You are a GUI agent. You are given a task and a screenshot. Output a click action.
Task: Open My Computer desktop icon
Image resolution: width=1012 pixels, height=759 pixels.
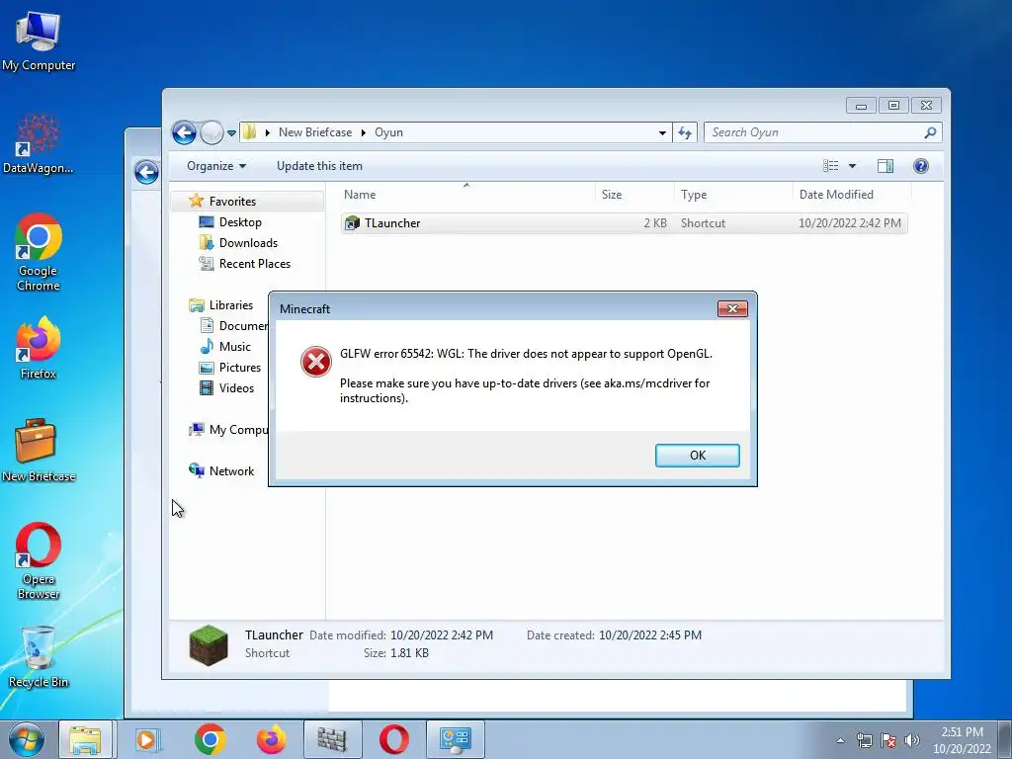click(39, 42)
